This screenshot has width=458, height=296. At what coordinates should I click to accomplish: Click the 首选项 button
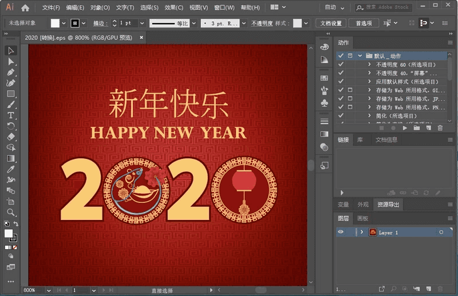(364, 23)
